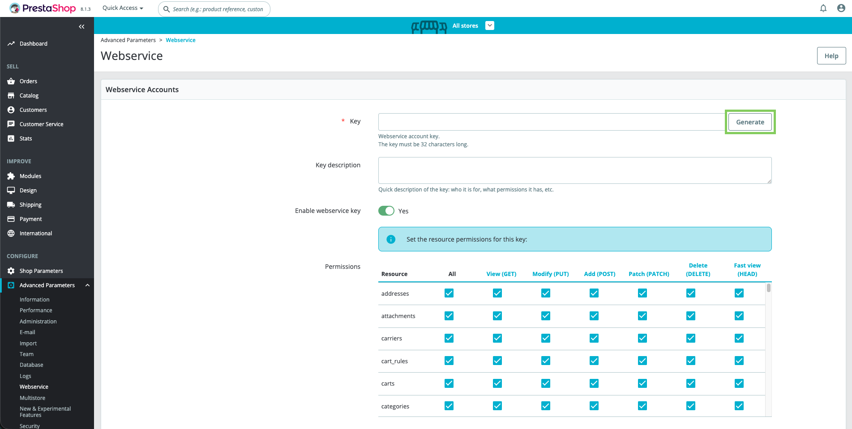
Task: Uncheck Delete (DELETE) for categories
Action: pos(690,406)
